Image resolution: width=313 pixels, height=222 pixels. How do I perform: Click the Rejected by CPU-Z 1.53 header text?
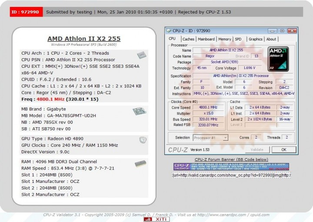[x=204, y=12]
